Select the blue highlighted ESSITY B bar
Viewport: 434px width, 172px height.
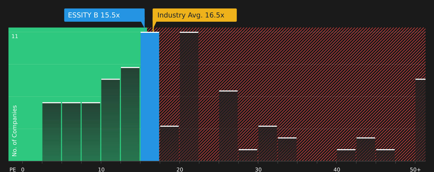(150, 97)
